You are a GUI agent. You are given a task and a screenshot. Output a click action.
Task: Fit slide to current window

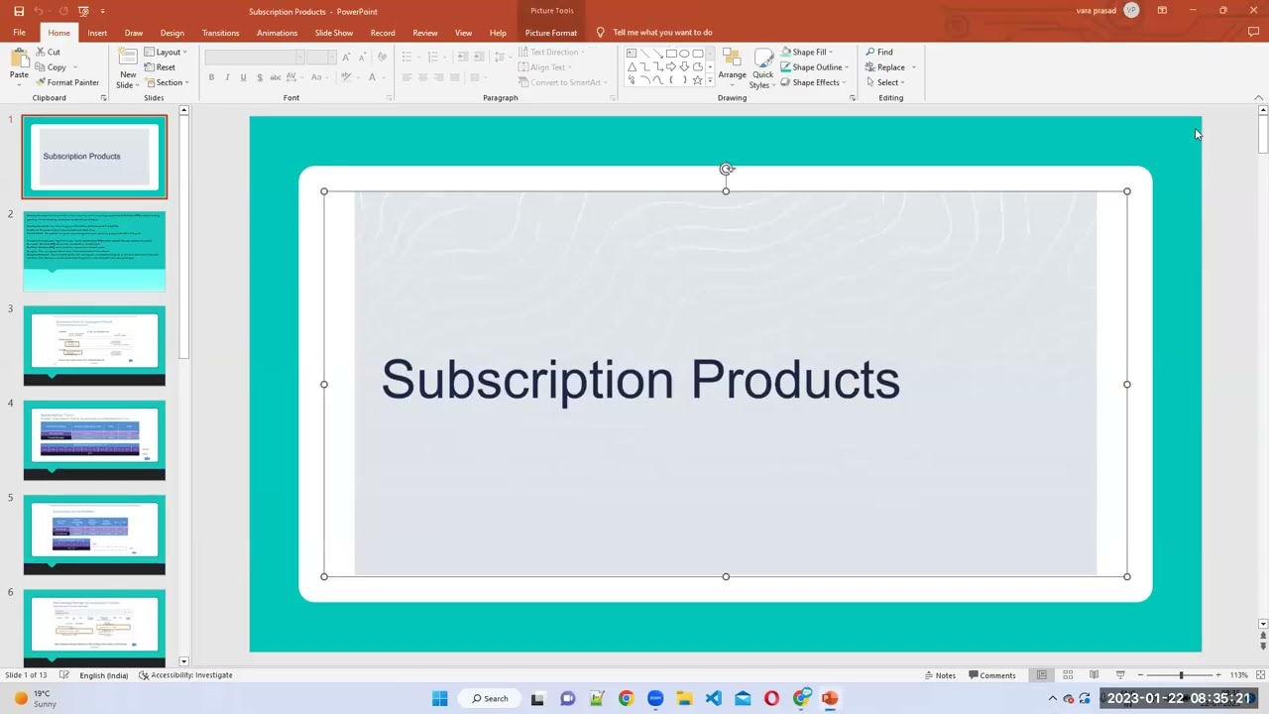(x=1259, y=675)
